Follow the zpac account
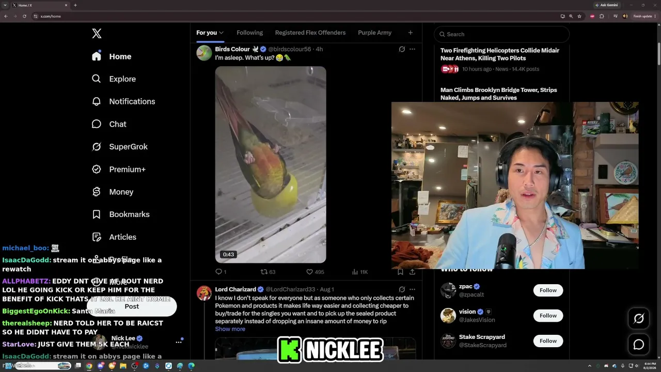Image resolution: width=661 pixels, height=372 pixels. pos(548,290)
